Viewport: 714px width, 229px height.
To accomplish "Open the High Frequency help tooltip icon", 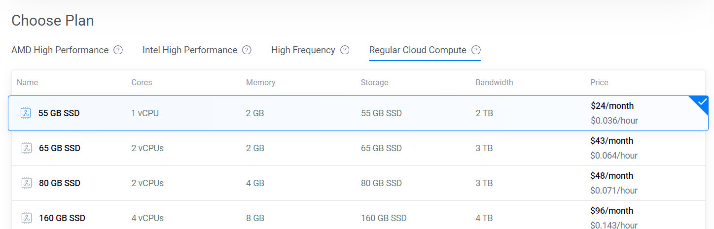I will (x=345, y=50).
